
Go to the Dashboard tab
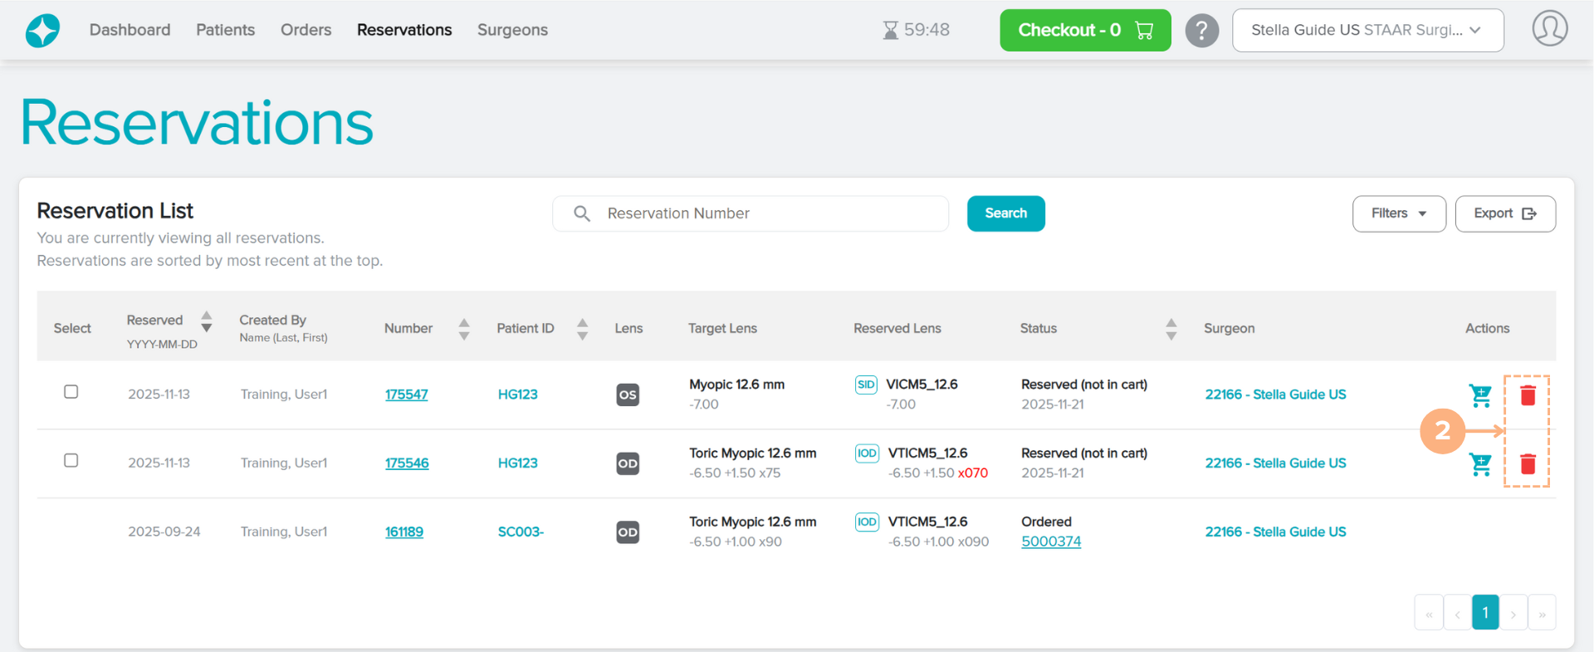[130, 30]
